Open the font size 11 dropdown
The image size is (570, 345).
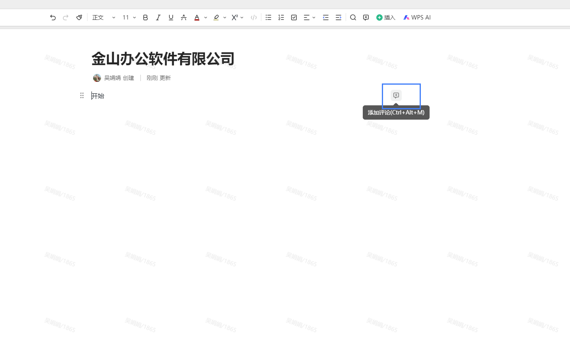(129, 17)
